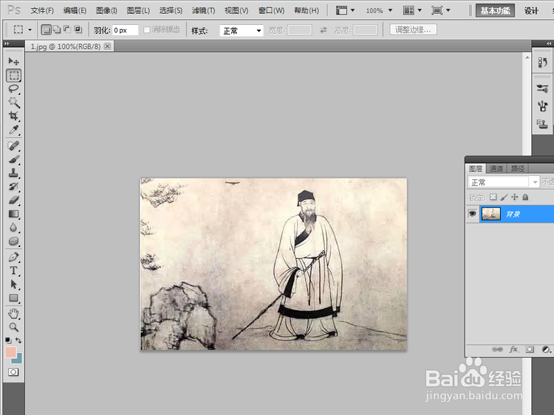This screenshot has width=554, height=415.
Task: Select the Pen tool
Action: pyautogui.click(x=14, y=257)
